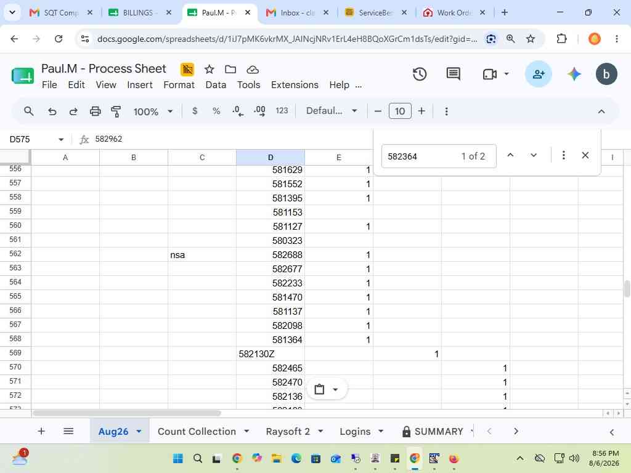Go to next find result arrow

534,155
